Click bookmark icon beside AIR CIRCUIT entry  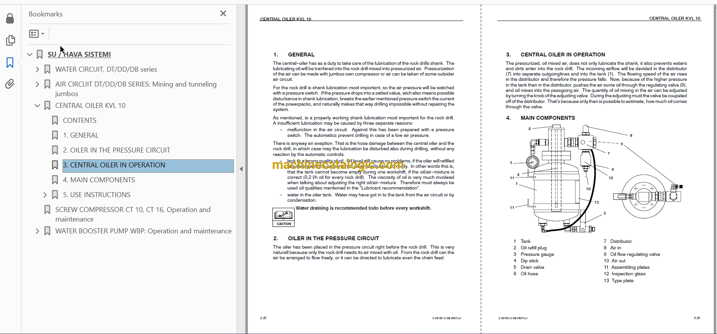(x=47, y=84)
